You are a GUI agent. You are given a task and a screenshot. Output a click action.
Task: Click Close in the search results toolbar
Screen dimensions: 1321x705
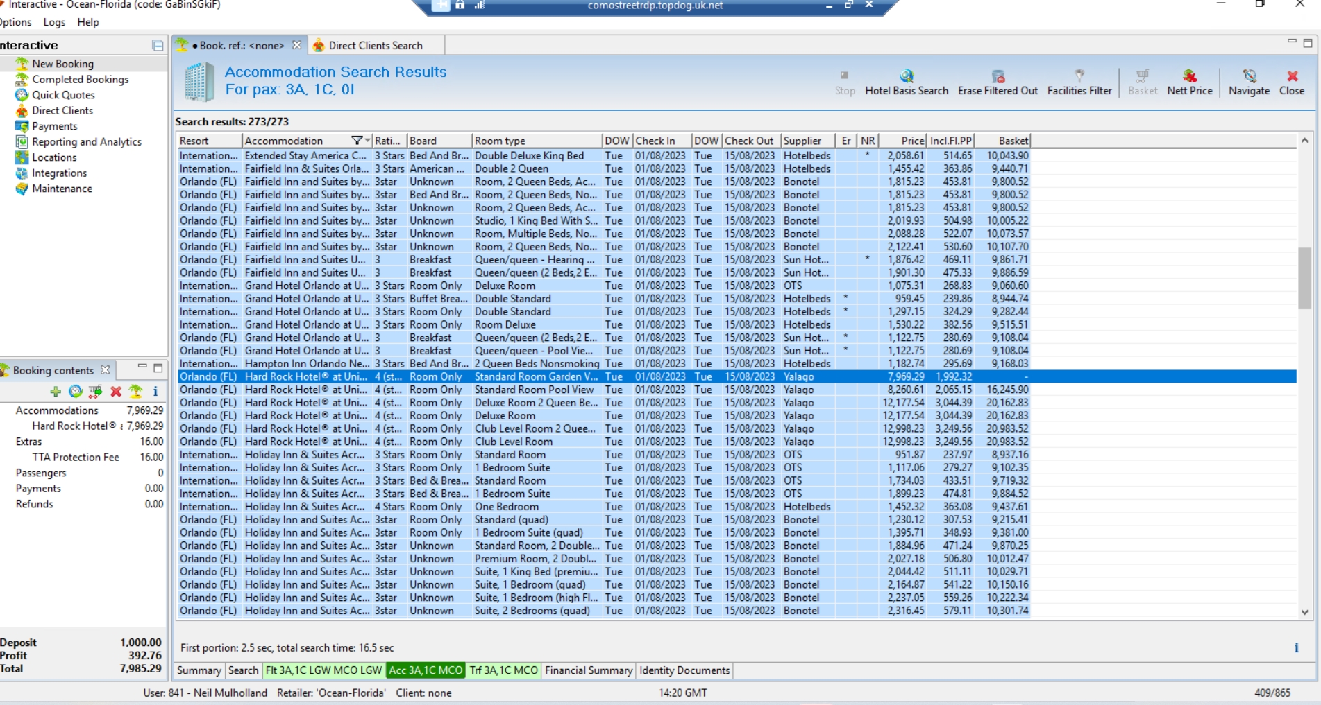tap(1292, 82)
